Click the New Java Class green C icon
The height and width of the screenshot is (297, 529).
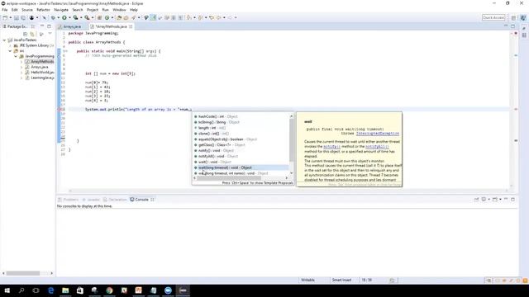coord(107,17)
